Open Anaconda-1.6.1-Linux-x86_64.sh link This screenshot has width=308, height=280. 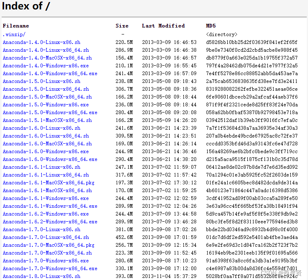tap(46, 175)
